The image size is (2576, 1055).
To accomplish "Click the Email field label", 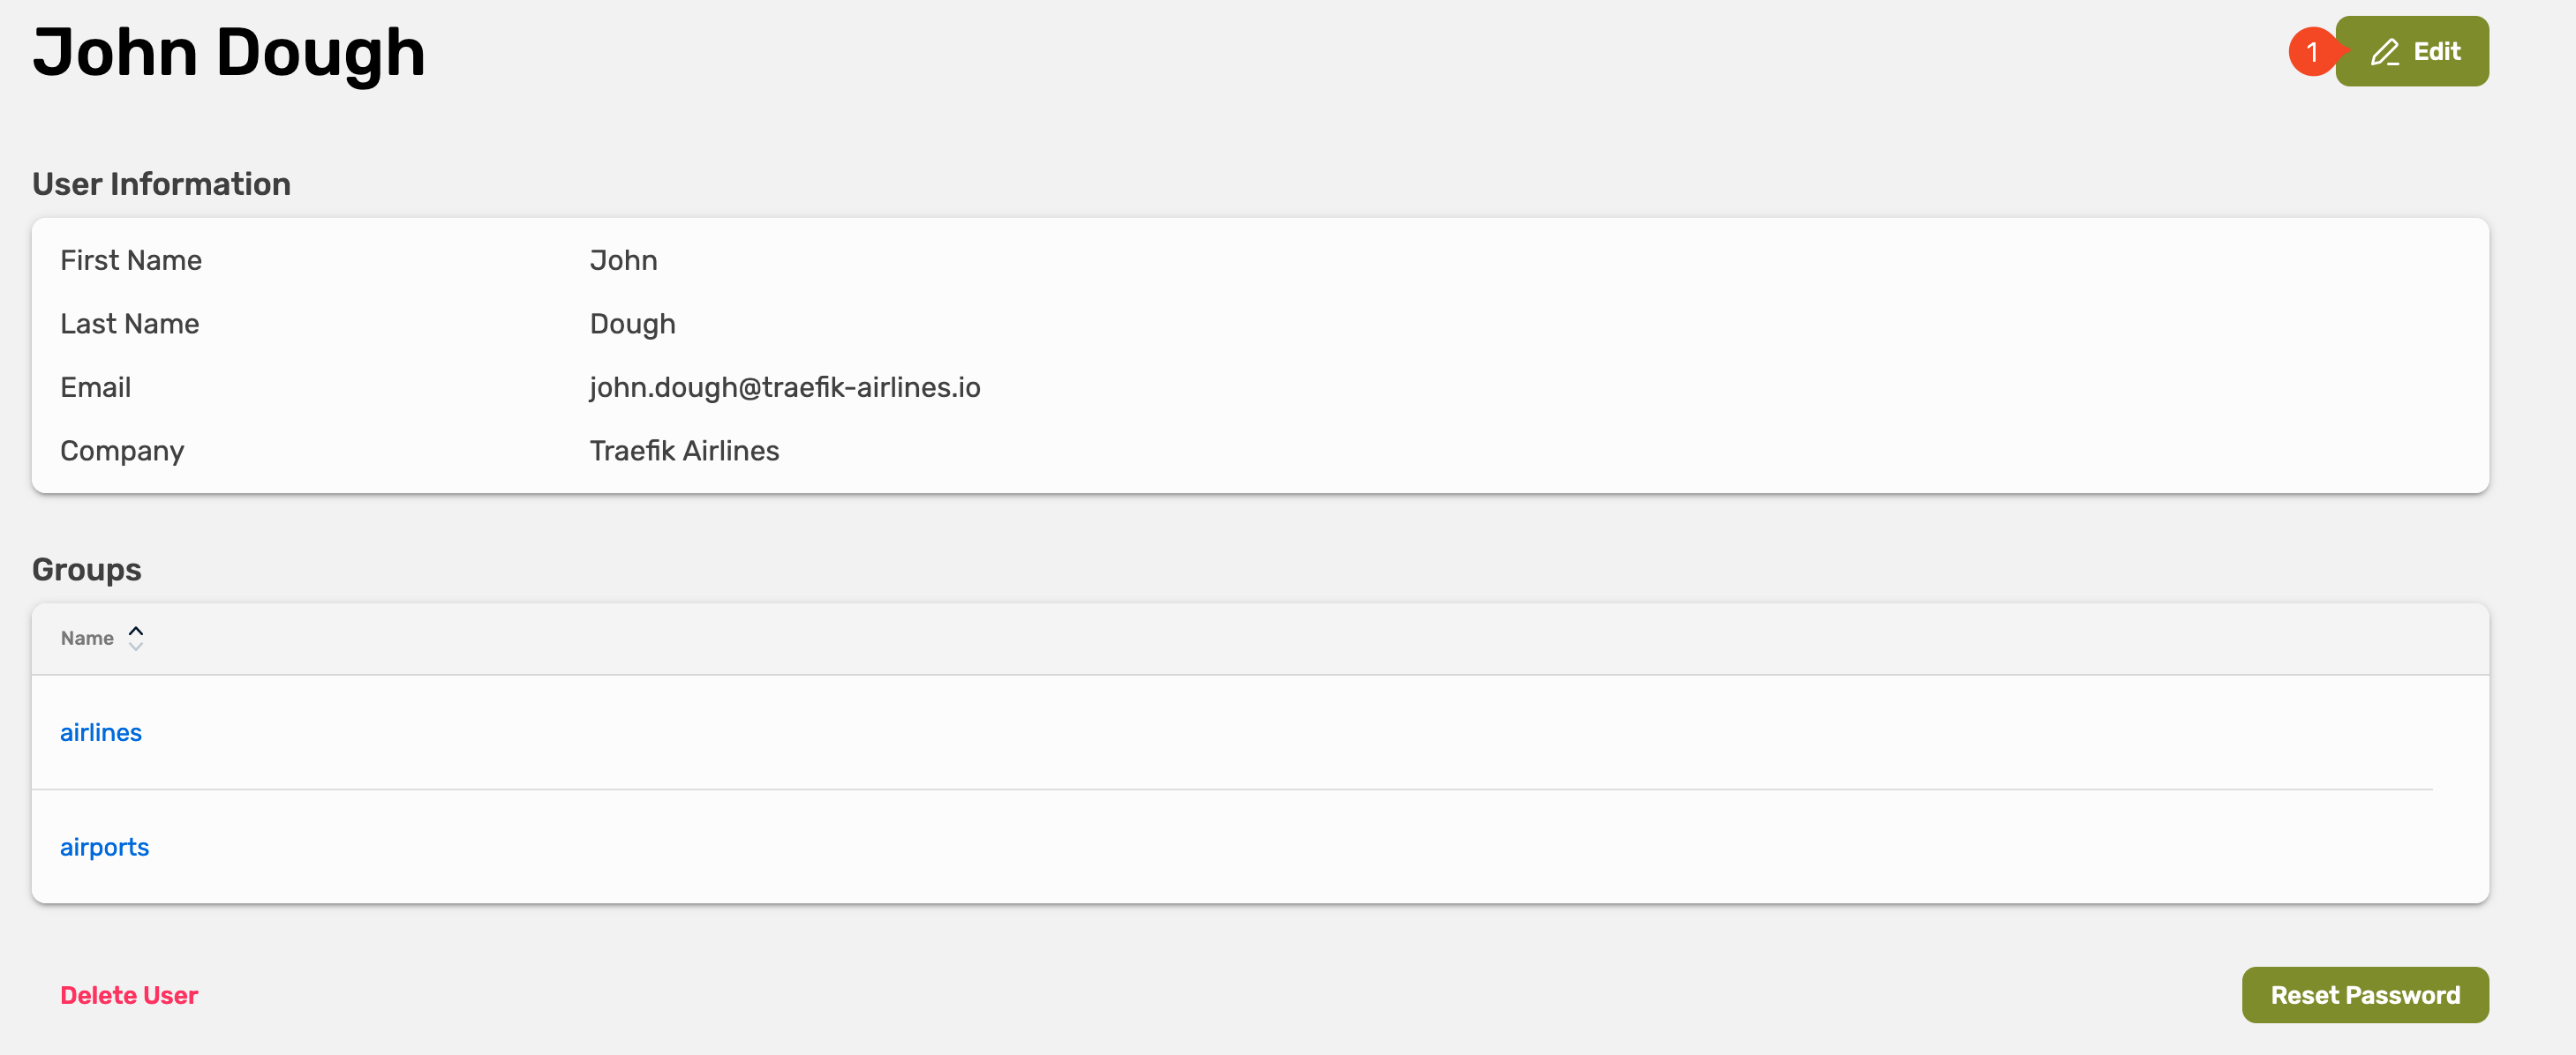I will click(95, 387).
